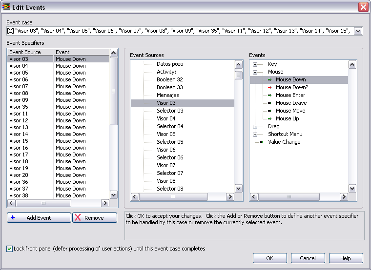This screenshot has width=371, height=270.
Task: Click the red arrow icon beside Mouse Down?
Action: click(269, 88)
